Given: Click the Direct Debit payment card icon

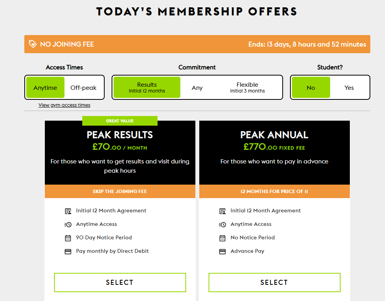Looking at the screenshot, I should [68, 251].
